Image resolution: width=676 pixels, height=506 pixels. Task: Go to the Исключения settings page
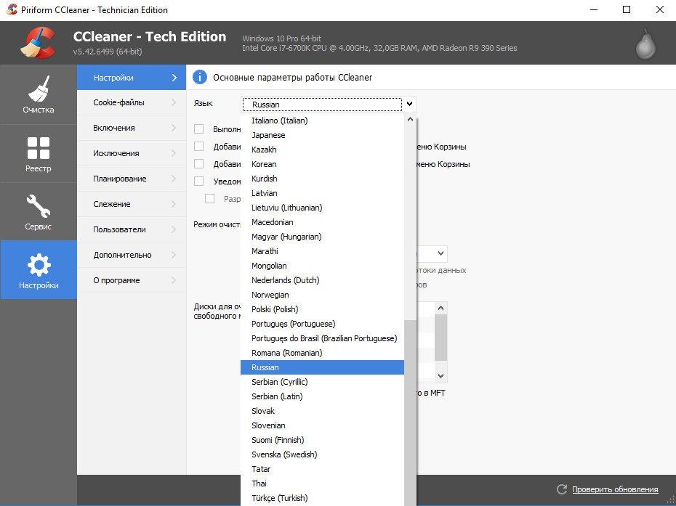click(132, 153)
